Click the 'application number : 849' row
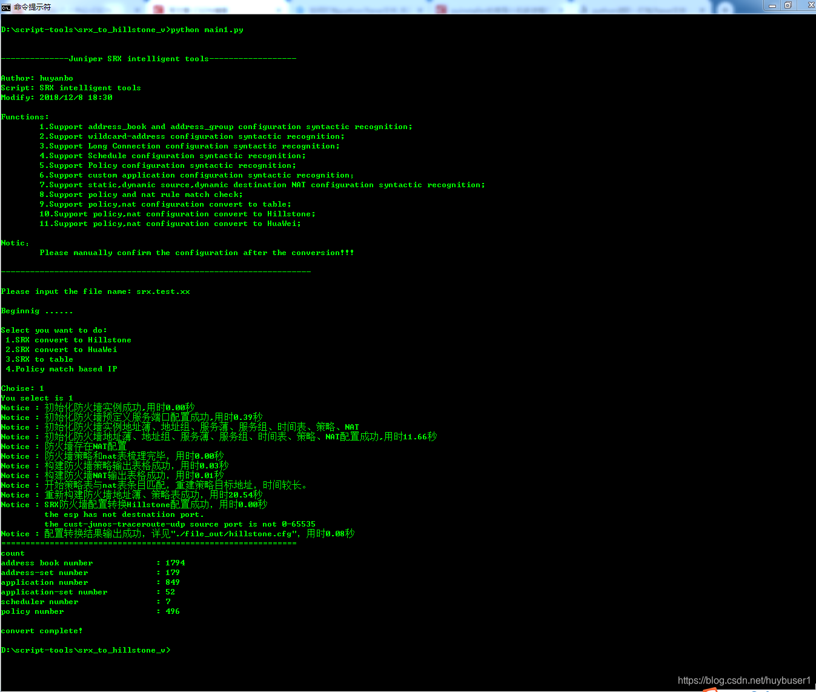 (x=91, y=582)
